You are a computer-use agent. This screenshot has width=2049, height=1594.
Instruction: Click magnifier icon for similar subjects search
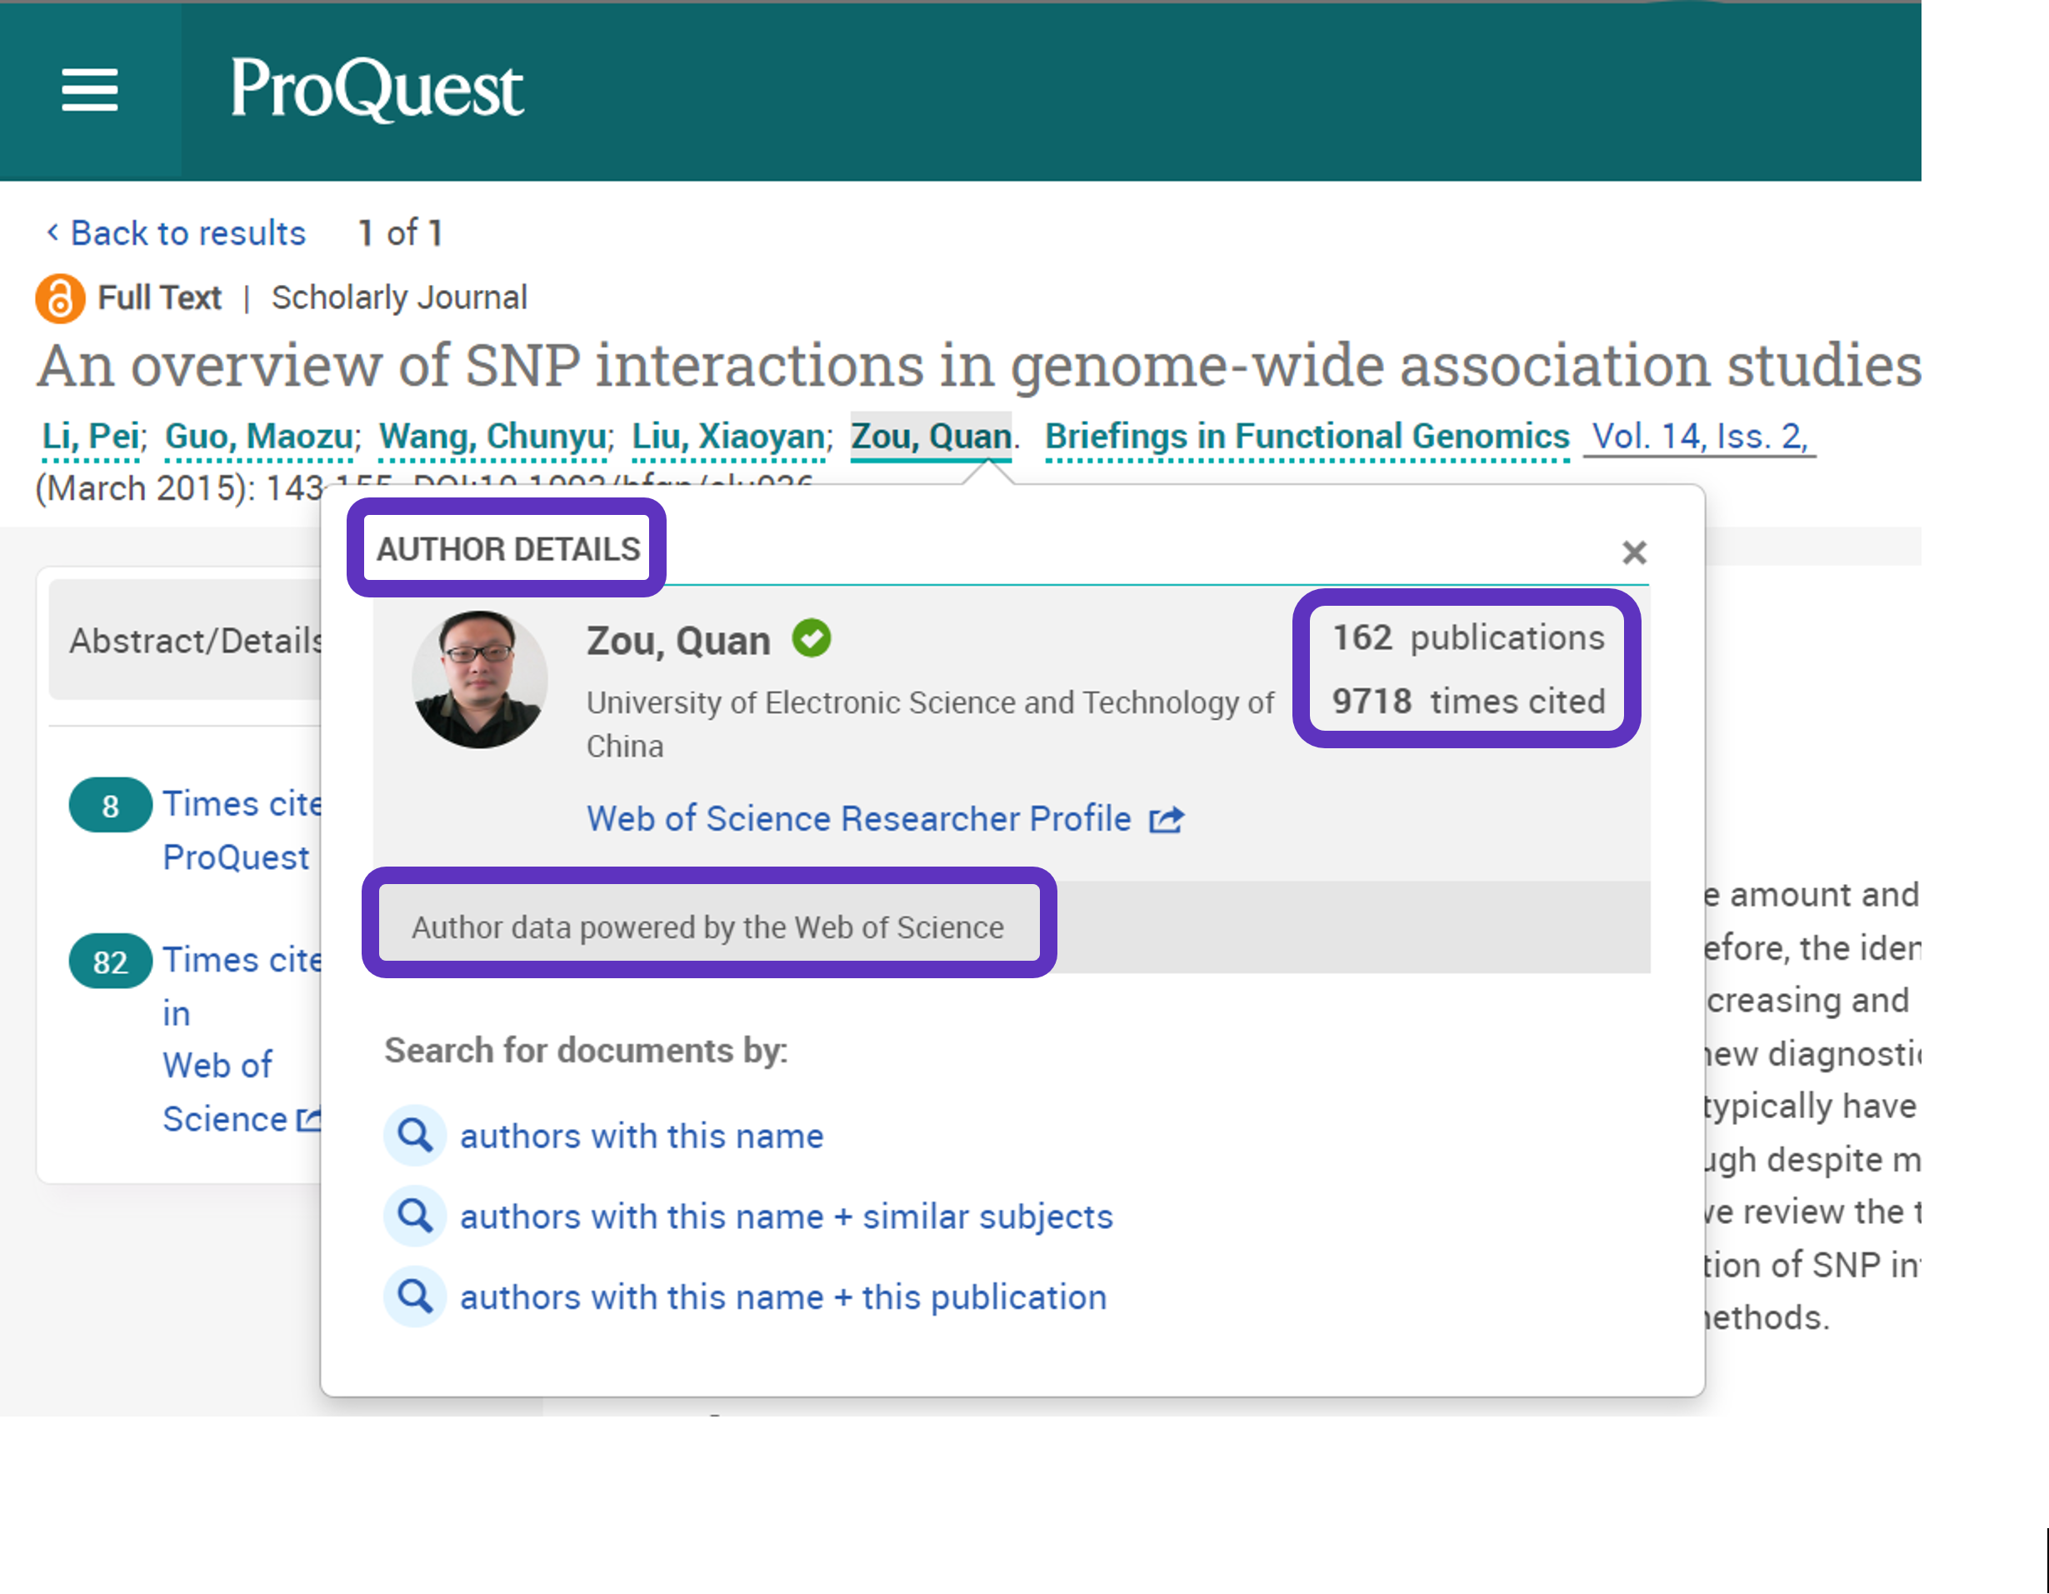[415, 1216]
